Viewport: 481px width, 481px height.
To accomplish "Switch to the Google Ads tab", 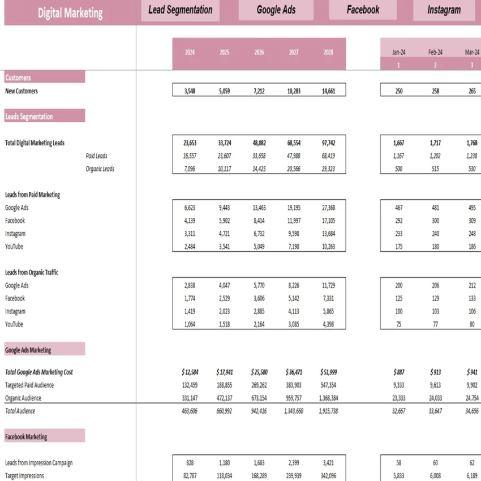I will click(x=276, y=10).
